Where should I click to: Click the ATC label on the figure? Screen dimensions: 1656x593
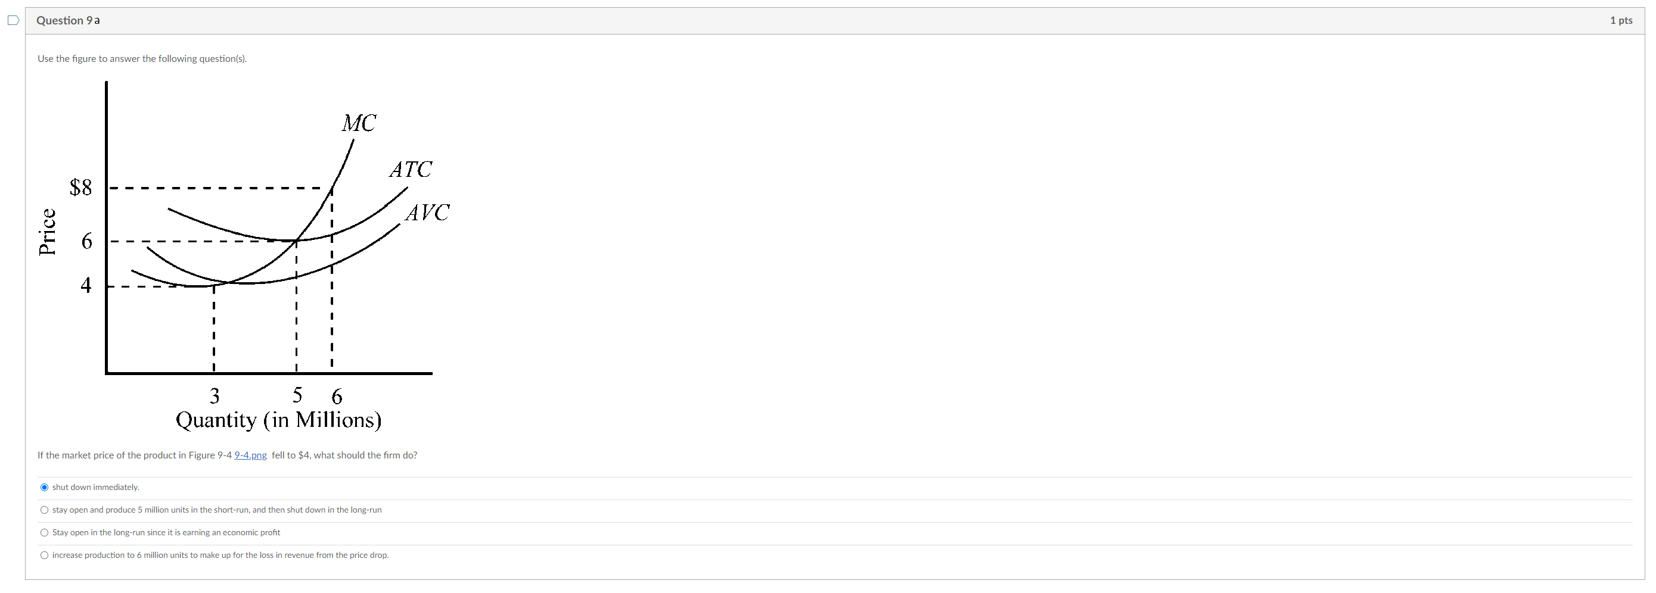[411, 169]
